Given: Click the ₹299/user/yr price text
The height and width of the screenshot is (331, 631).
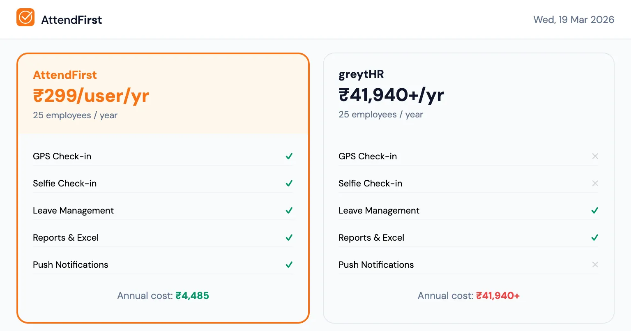Looking at the screenshot, I should coord(91,95).
